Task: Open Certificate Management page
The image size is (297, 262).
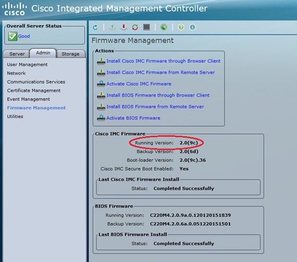Action: pyautogui.click(x=33, y=90)
